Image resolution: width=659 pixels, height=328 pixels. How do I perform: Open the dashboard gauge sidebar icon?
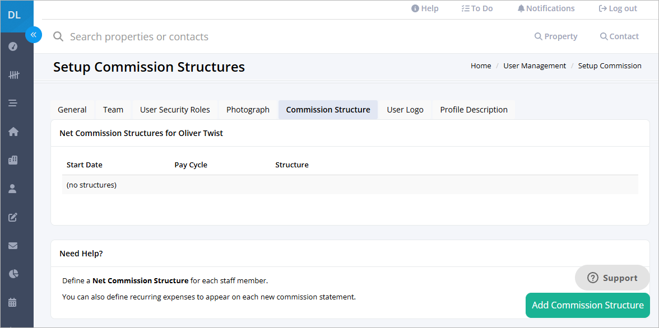[13, 46]
